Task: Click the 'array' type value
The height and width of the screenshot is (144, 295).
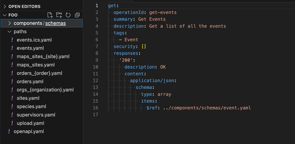Action: (x=164, y=94)
